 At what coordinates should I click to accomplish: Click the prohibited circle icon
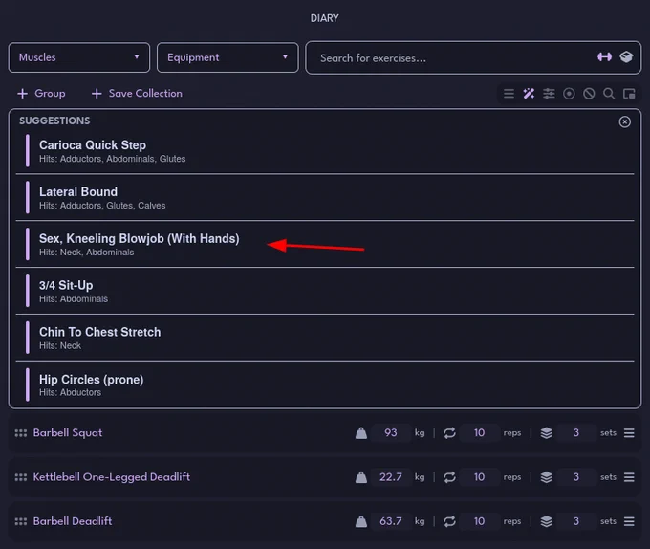click(x=589, y=94)
